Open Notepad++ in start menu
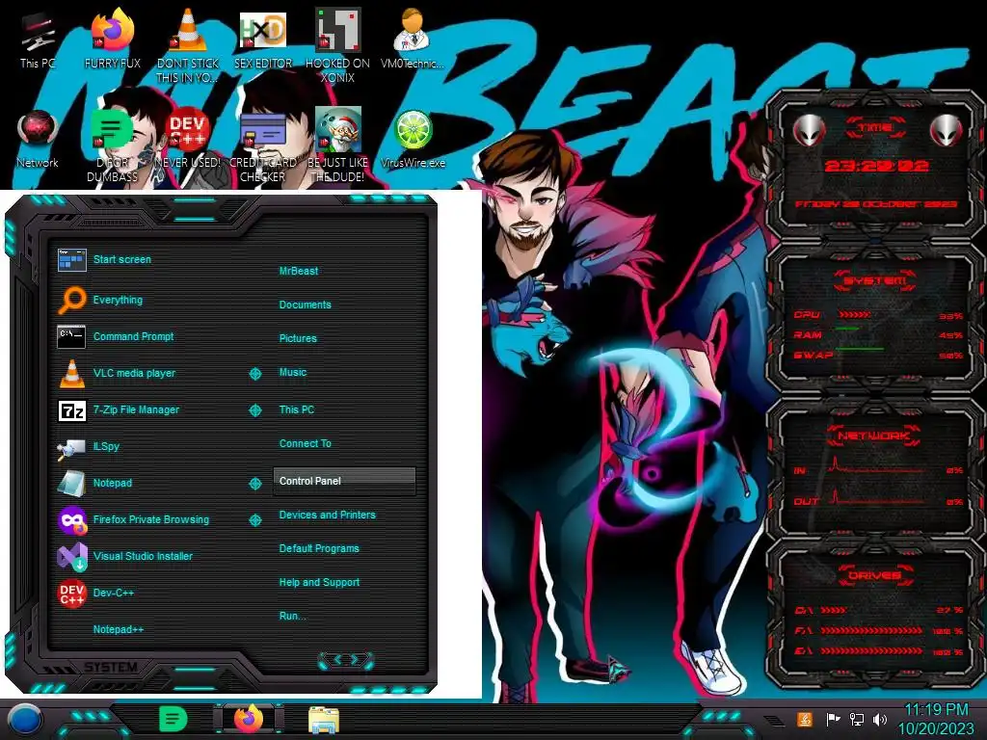Viewport: 987px width, 740px height. tap(119, 629)
